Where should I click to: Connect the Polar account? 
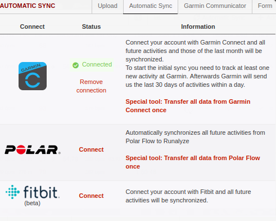click(x=91, y=149)
